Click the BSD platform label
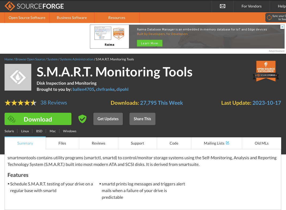The image size is (286, 210). [x=39, y=131]
